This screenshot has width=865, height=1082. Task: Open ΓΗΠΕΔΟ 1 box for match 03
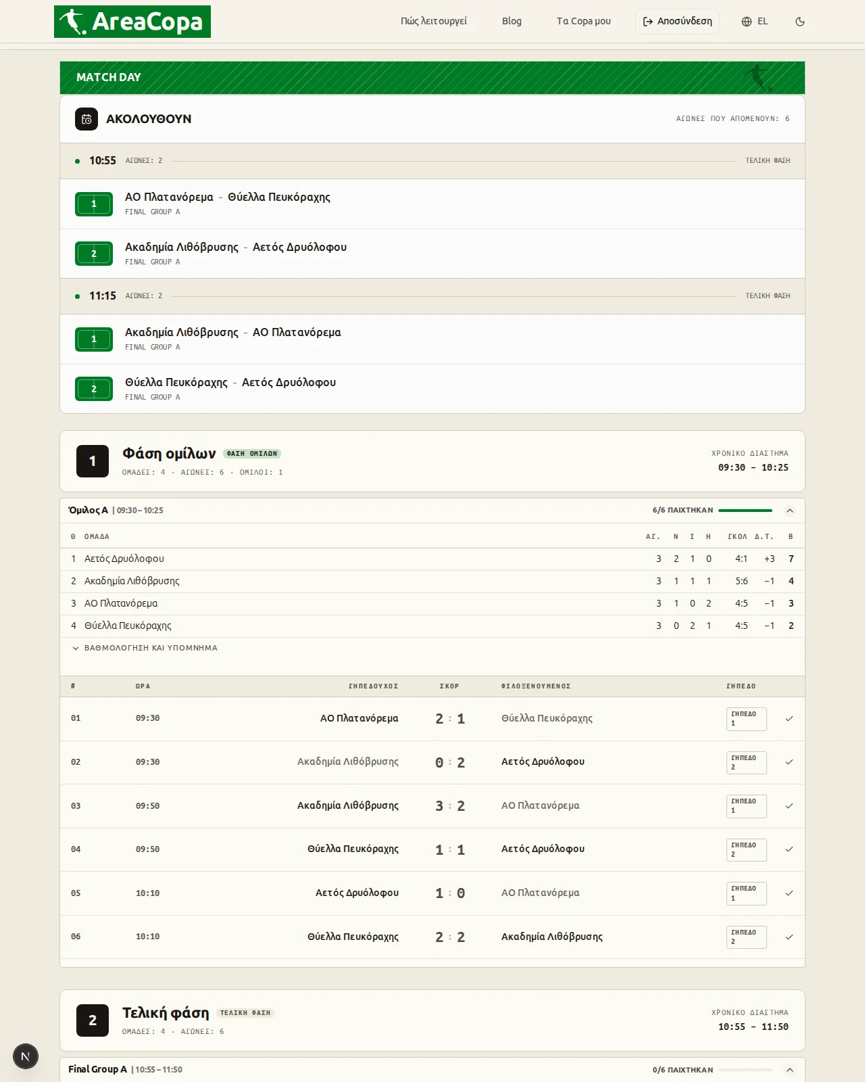point(747,806)
